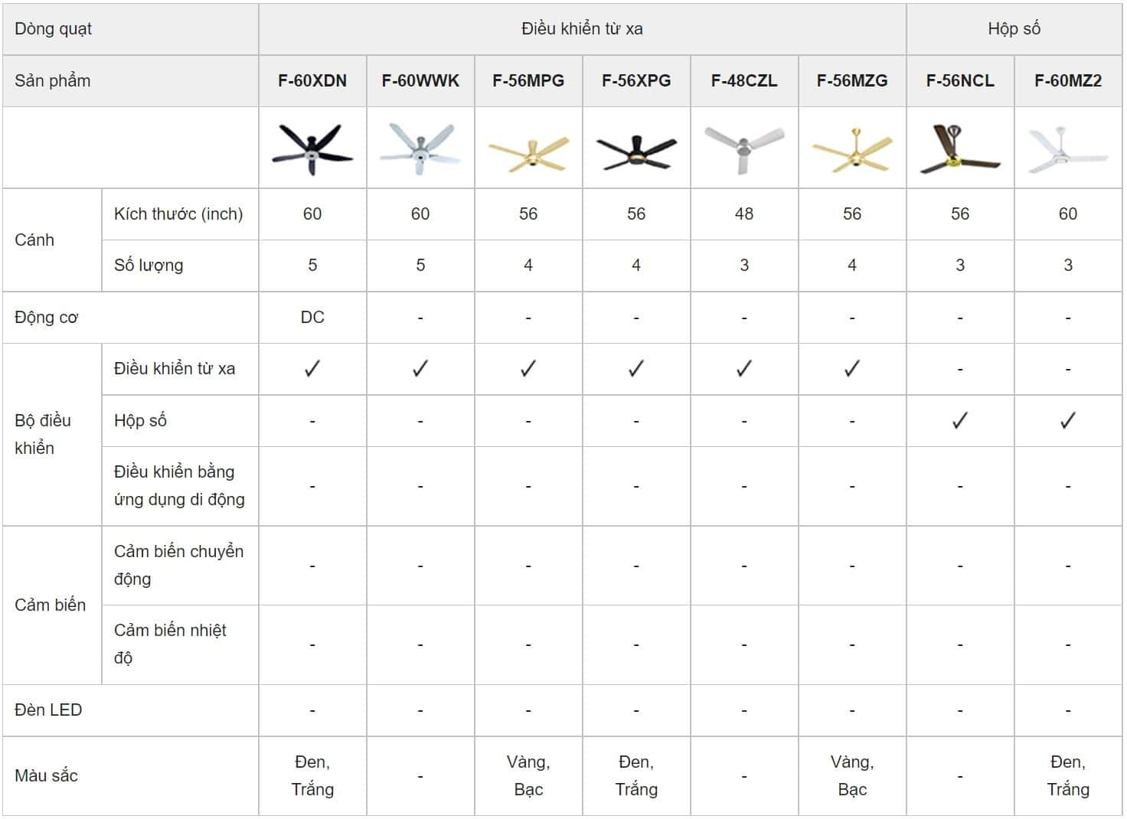
Task: Click the Đèn LED row label
Action: (48, 710)
